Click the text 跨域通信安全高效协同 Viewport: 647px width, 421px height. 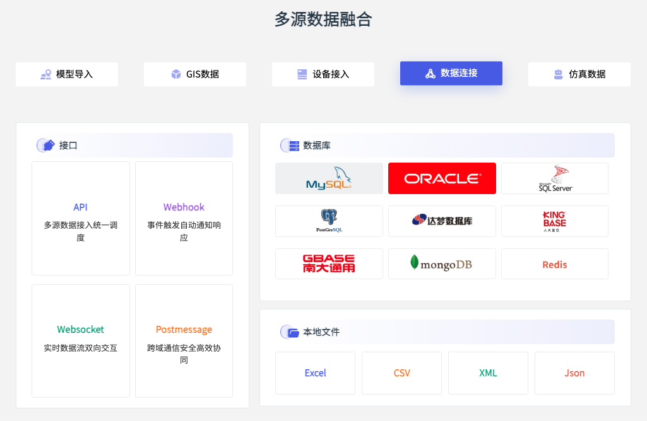(x=184, y=354)
